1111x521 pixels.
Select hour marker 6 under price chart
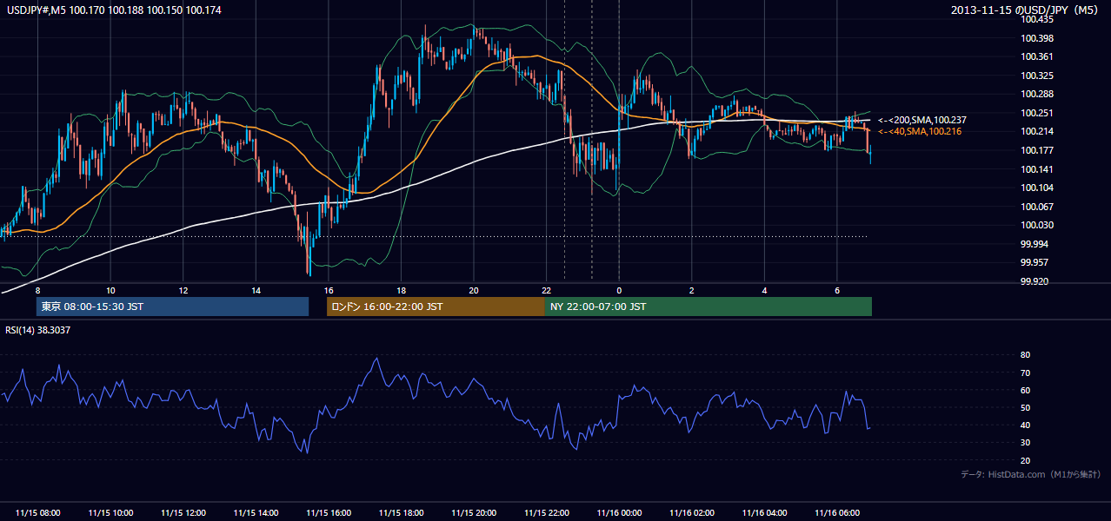point(836,290)
